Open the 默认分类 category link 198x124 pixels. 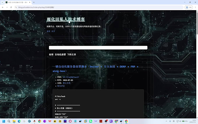click(x=67, y=83)
